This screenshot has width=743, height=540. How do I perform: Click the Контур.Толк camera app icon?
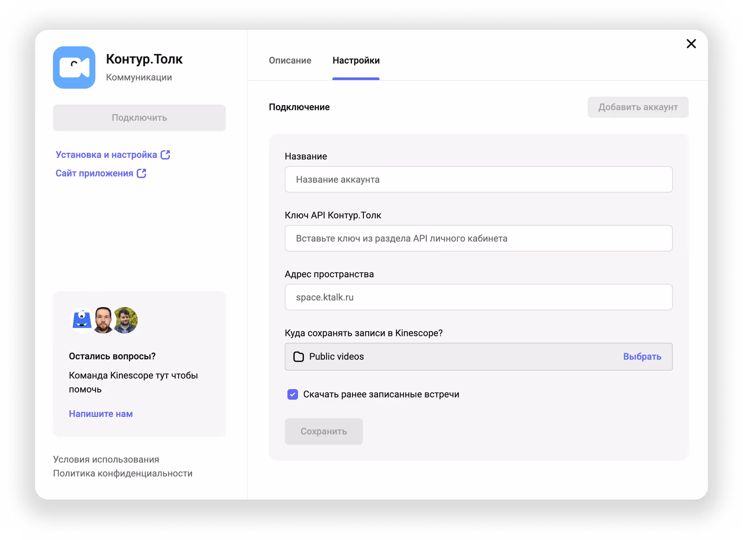click(74, 67)
